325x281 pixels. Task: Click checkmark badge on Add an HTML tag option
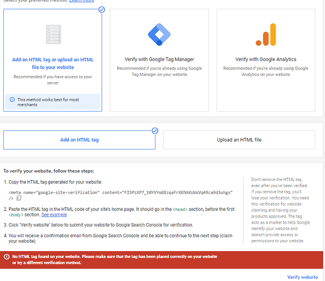coord(155,131)
